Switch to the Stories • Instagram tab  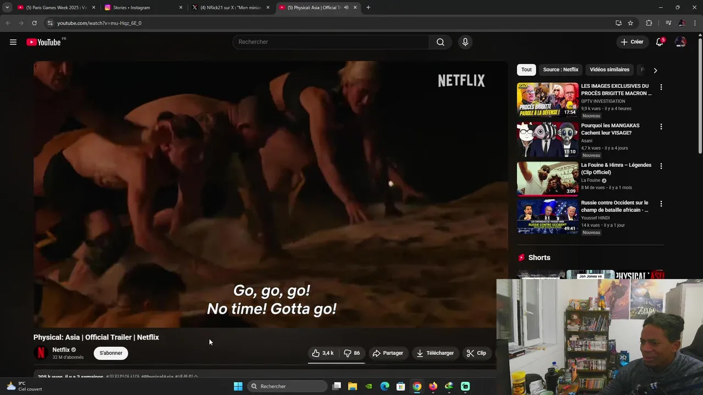142,8
